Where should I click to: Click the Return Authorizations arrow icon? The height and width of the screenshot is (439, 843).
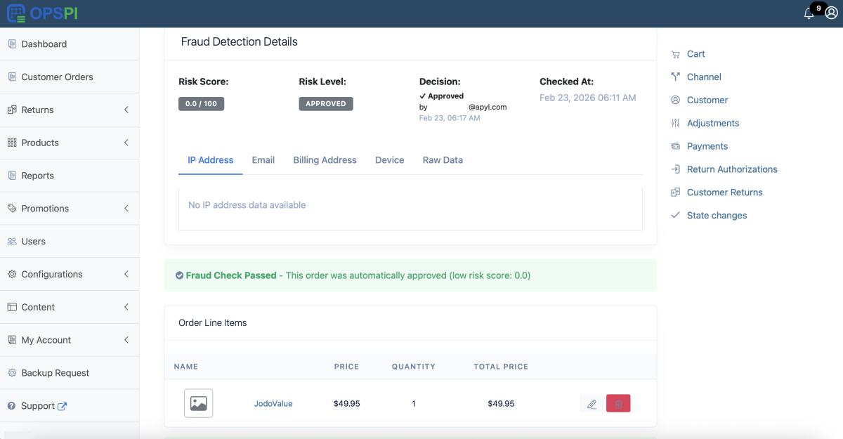675,169
